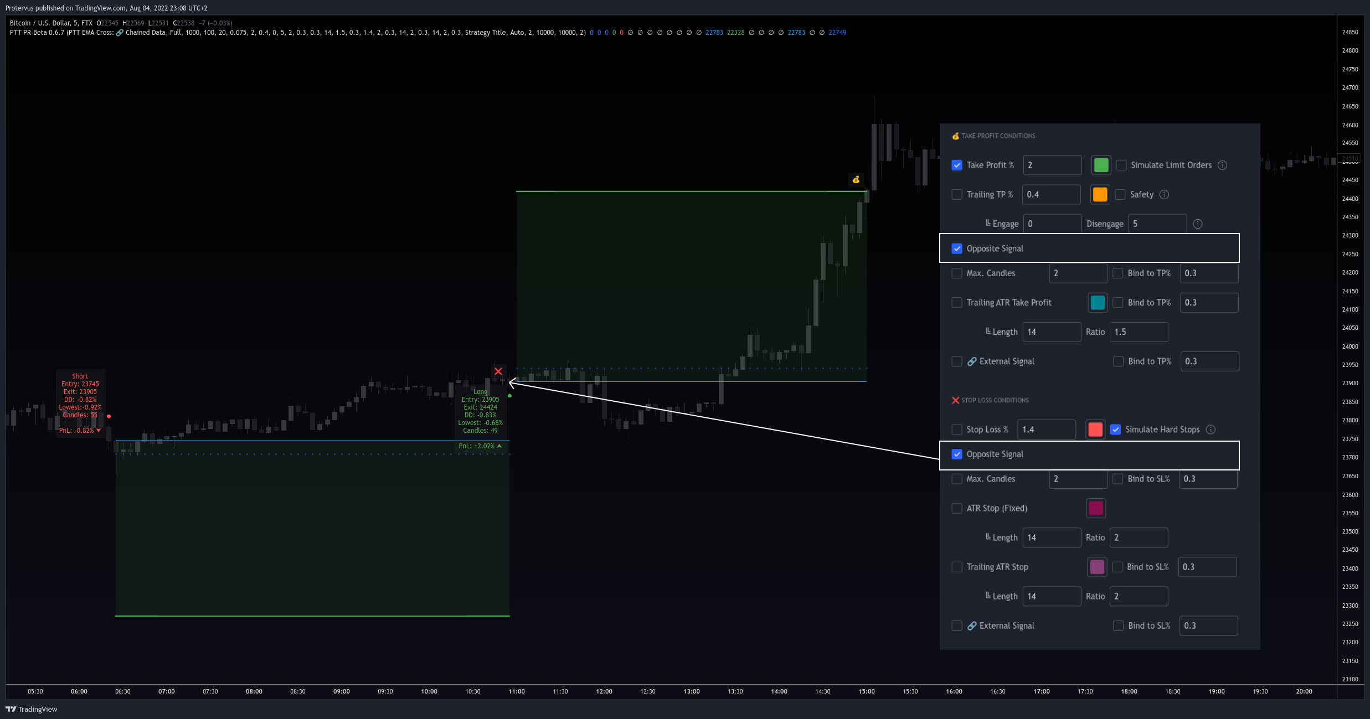
Task: Click the Trailing ATR Take Profit Ratio field 1.5
Action: pyautogui.click(x=1139, y=332)
